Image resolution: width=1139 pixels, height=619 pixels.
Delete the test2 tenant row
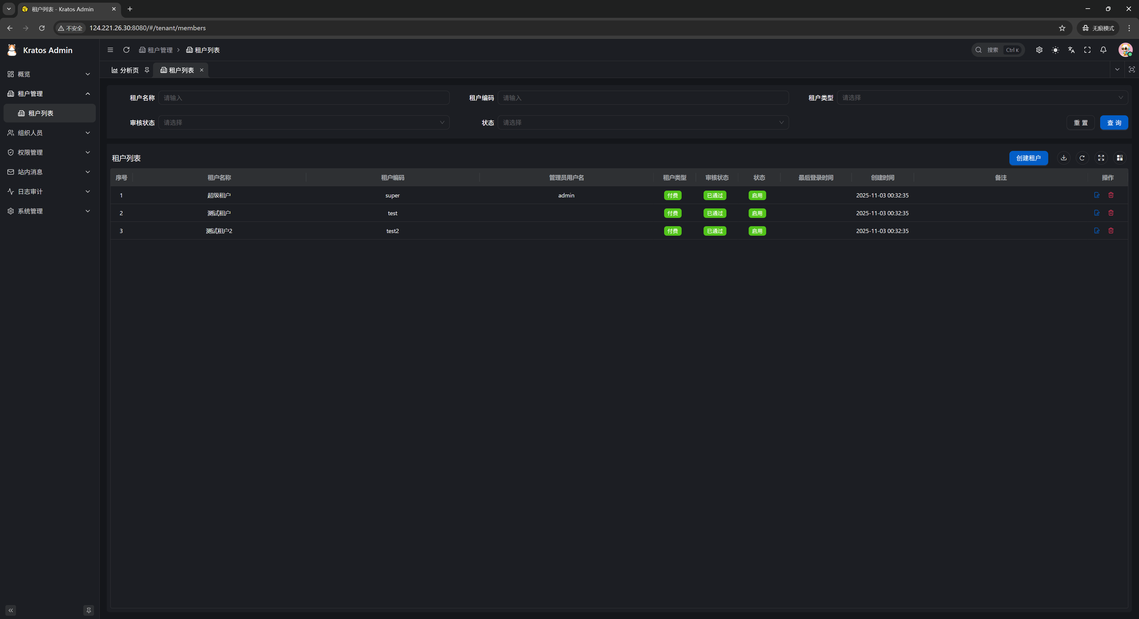pos(1111,231)
